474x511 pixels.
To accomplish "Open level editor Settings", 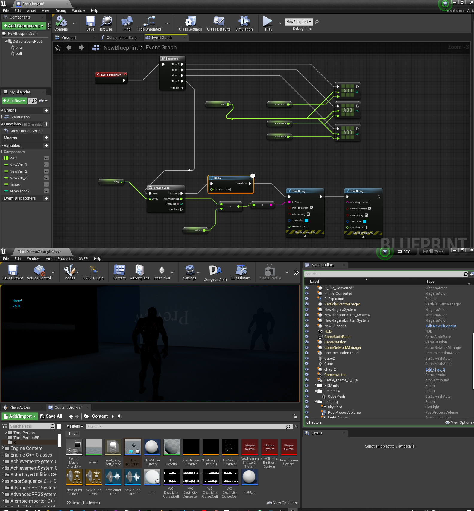I will (x=190, y=272).
